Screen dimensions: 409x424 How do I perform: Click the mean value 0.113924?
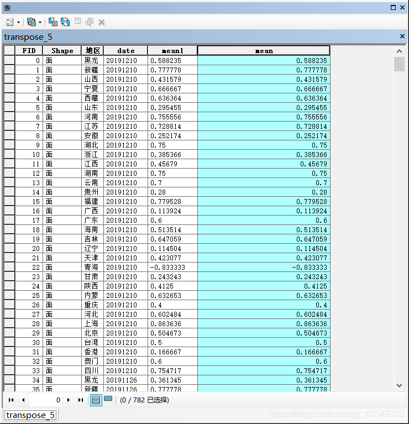[x=264, y=211]
